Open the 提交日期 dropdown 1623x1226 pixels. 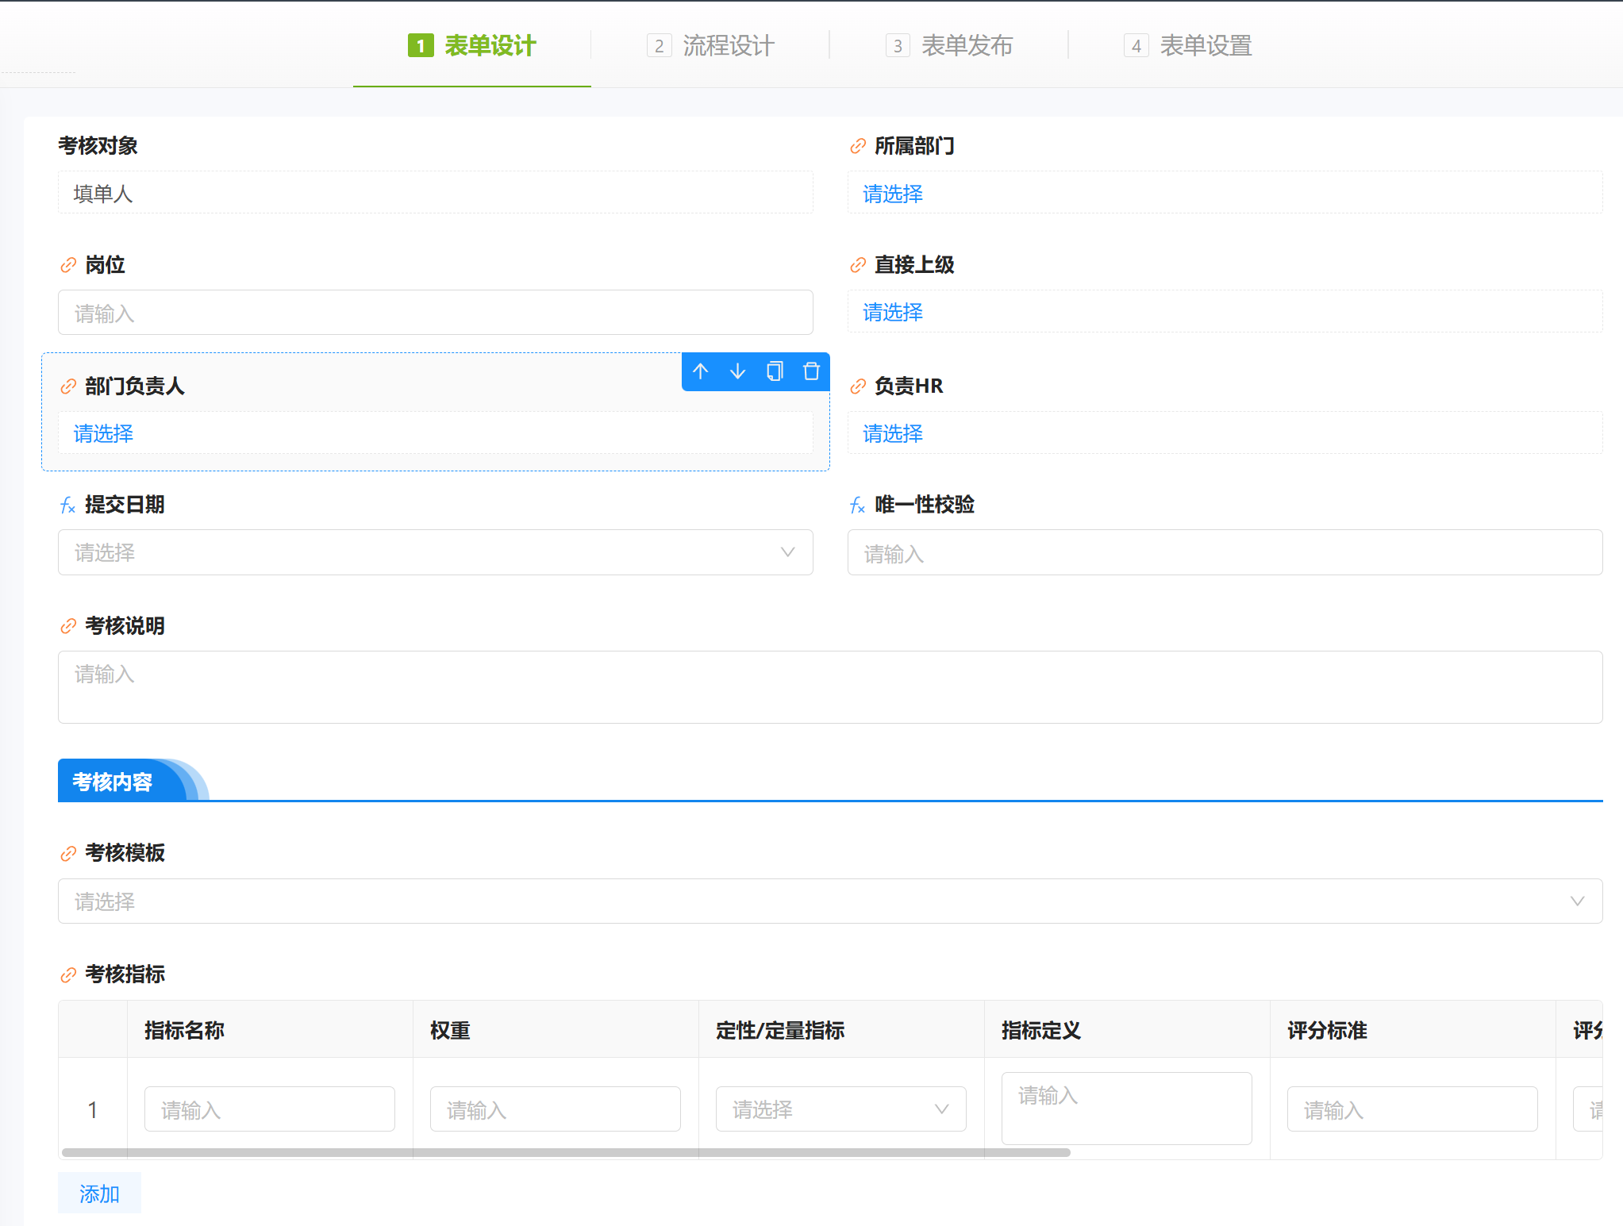[x=435, y=552]
